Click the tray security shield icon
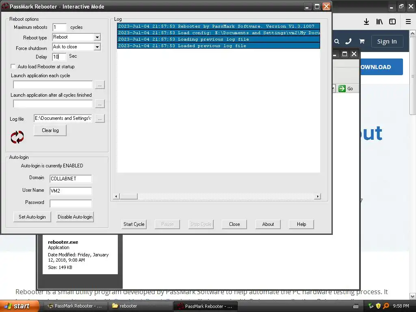 [378, 306]
